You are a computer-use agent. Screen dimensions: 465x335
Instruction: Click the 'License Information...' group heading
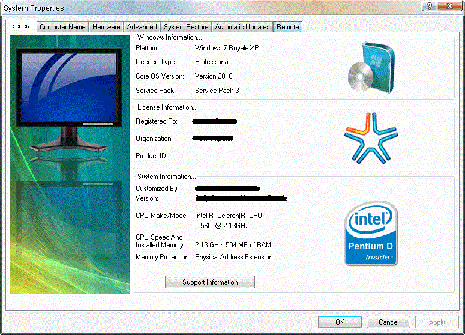(x=167, y=107)
